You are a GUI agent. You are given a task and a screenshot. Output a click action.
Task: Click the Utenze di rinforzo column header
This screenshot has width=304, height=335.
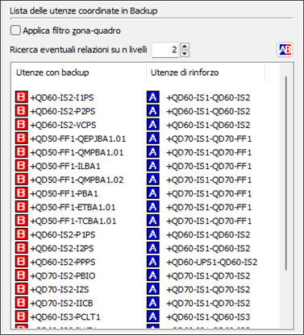tap(206, 72)
